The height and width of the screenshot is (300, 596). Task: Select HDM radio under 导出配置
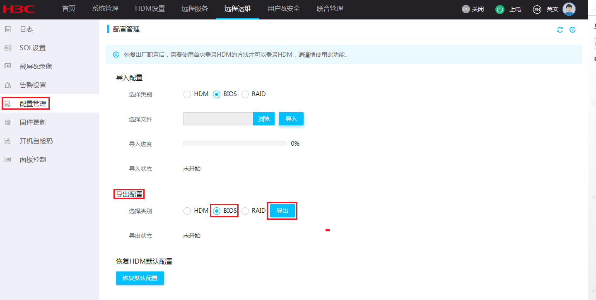click(x=187, y=211)
